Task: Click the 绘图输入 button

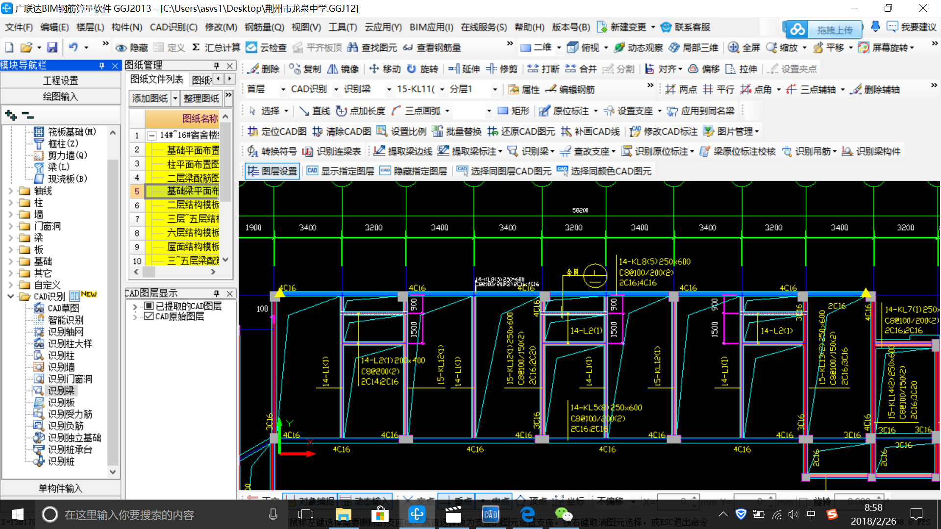Action: click(x=61, y=96)
